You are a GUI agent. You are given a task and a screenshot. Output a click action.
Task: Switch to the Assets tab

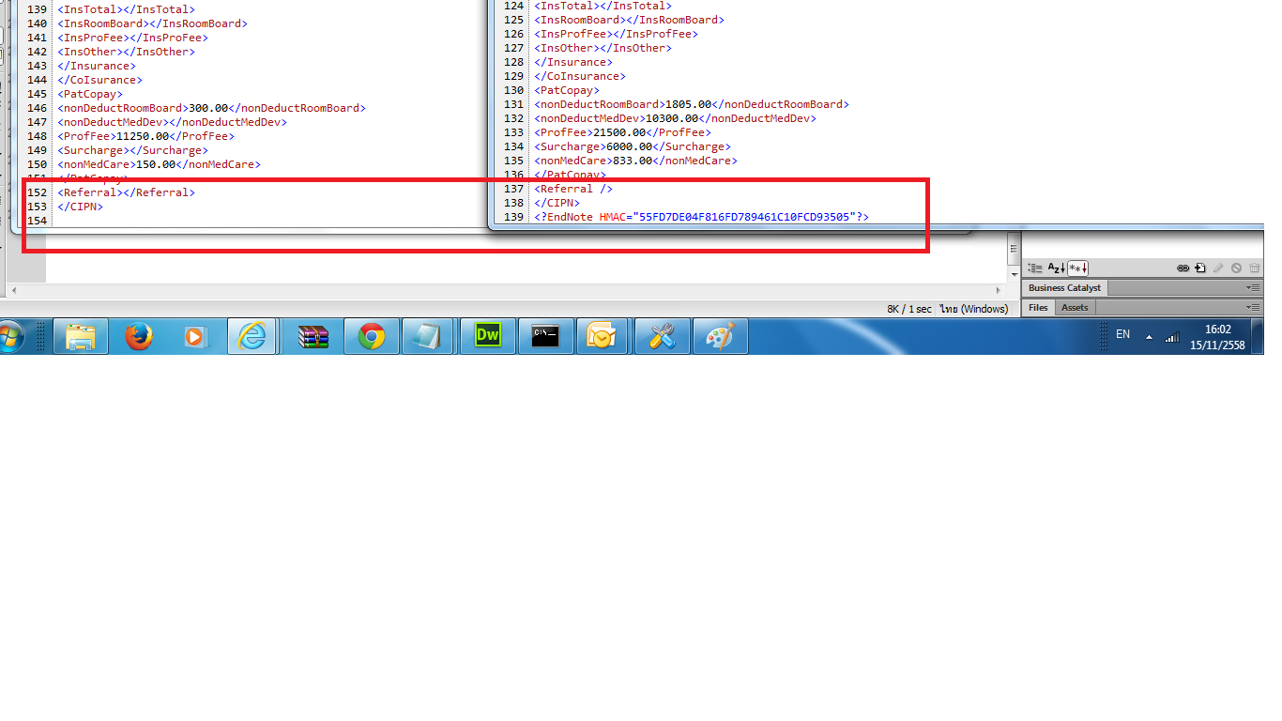coord(1075,308)
